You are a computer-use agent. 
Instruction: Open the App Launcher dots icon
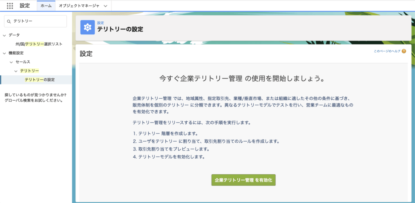(x=10, y=6)
